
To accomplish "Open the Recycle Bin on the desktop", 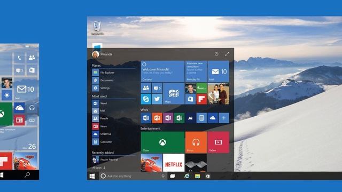I will click(x=97, y=28).
